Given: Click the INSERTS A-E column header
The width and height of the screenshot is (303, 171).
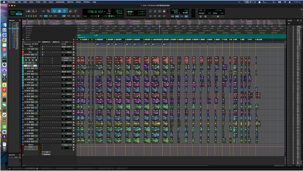Looking at the screenshot, I should (x=46, y=42).
